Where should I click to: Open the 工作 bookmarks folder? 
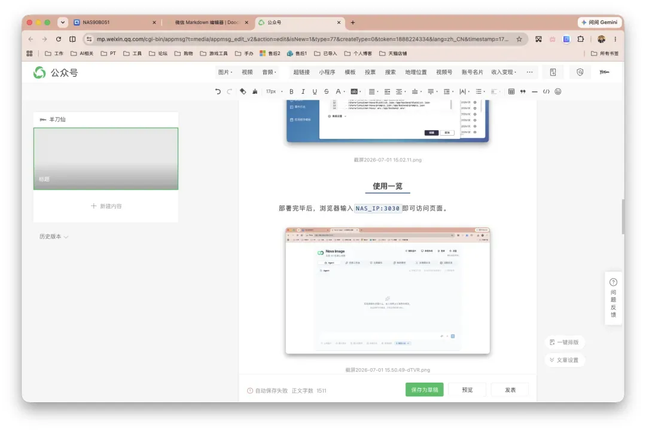tap(54, 54)
